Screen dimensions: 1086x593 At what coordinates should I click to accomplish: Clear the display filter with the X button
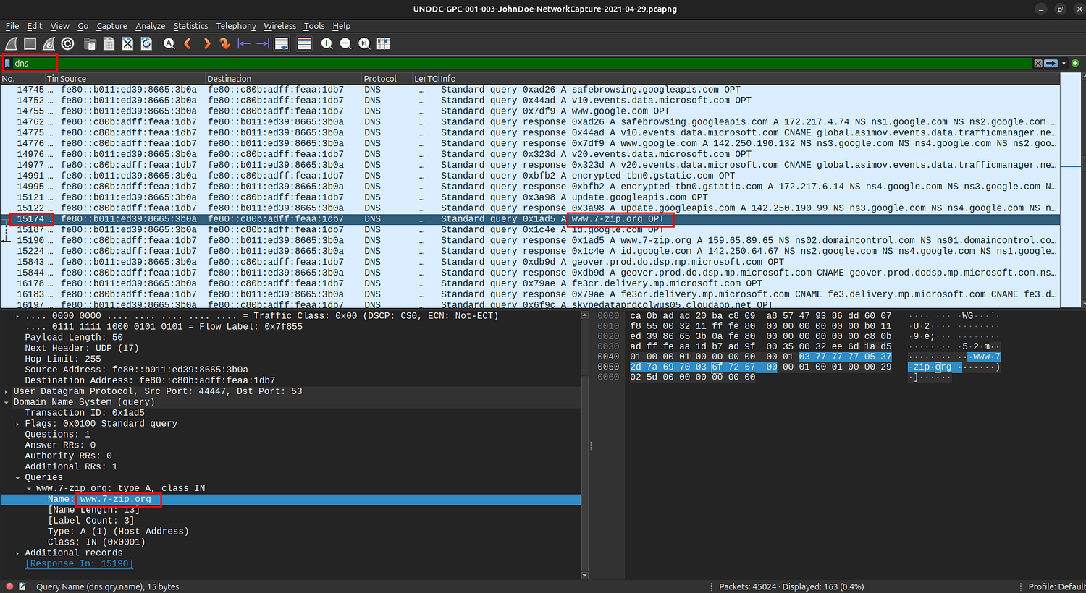(x=1038, y=64)
